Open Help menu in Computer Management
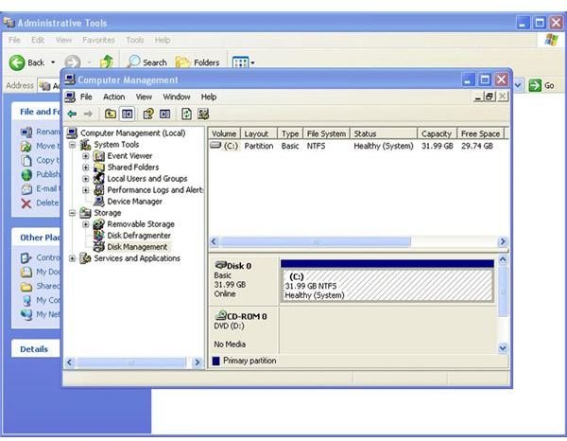The width and height of the screenshot is (567, 441). (x=209, y=97)
